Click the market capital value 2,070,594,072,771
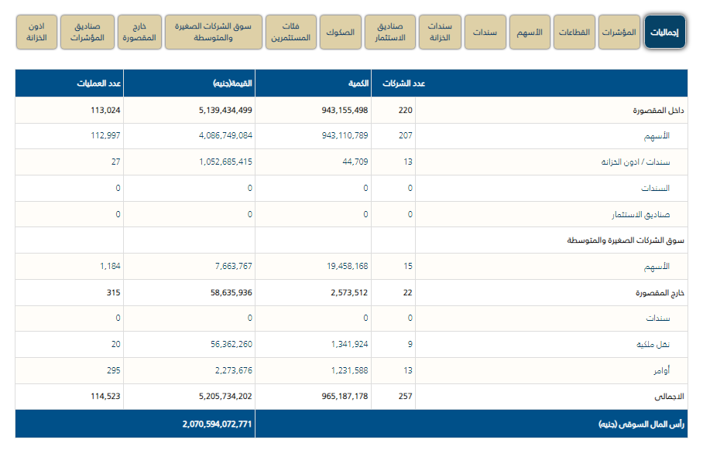 217,424
